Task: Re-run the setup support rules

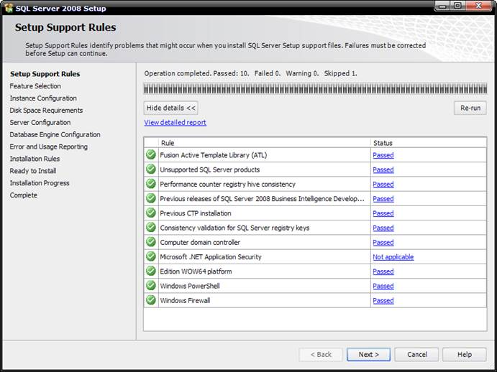Action: (x=470, y=108)
